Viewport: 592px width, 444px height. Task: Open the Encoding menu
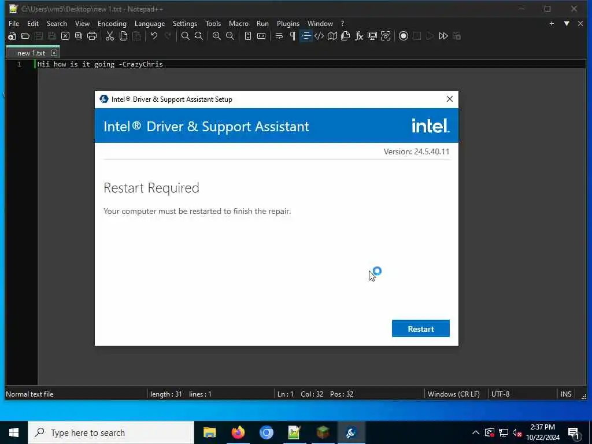[x=112, y=23]
